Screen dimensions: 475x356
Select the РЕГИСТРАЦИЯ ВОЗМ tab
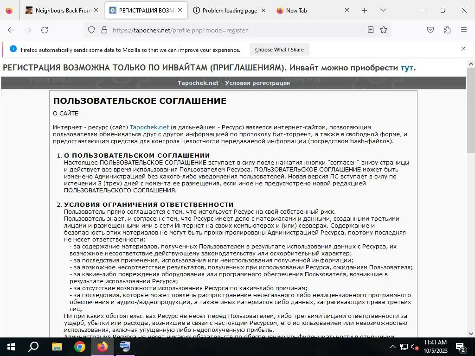pyautogui.click(x=146, y=11)
